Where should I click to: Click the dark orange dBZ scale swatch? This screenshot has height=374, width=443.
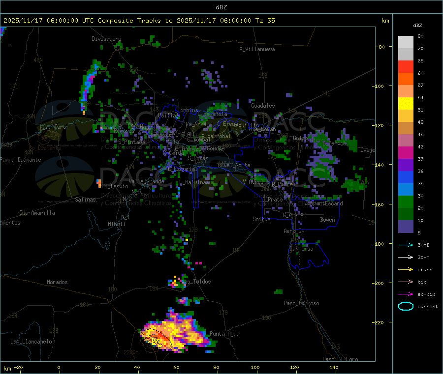[x=406, y=79]
